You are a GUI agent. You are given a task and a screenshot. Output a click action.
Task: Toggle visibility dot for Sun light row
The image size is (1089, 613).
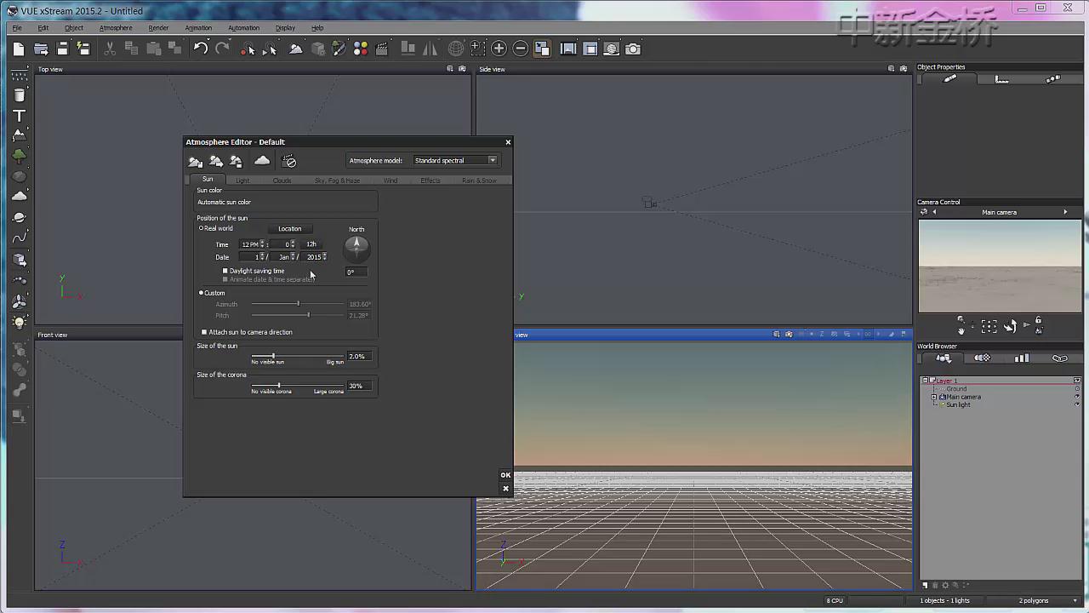coord(1077,404)
